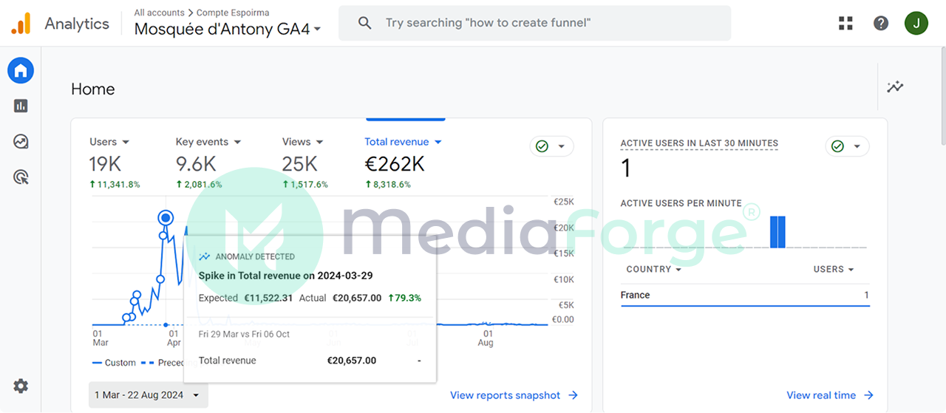Open the Mosquée d'Antony GA4 property picker
946x413 pixels.
pos(228,30)
